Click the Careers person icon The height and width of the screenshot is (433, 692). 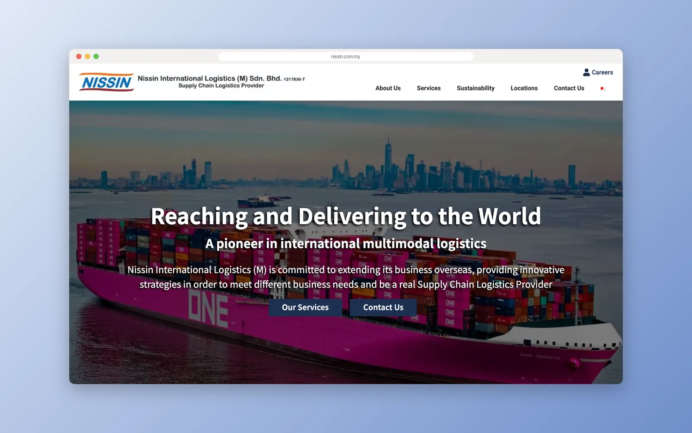click(586, 72)
